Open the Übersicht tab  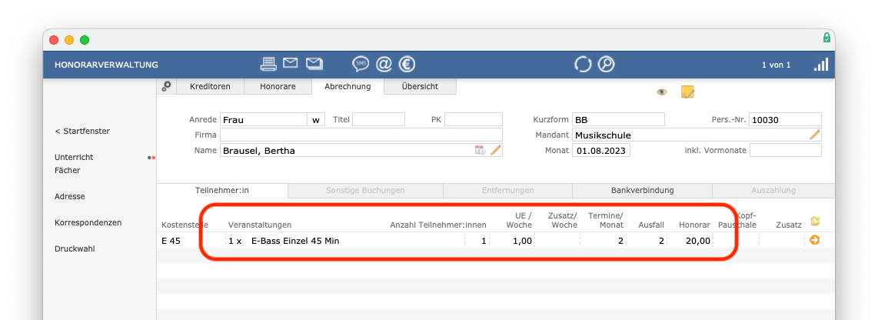(x=420, y=86)
